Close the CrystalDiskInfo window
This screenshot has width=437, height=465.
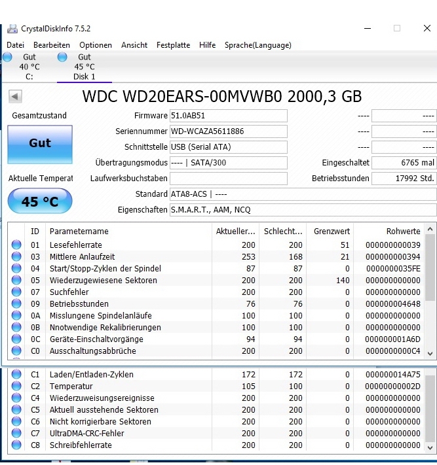tap(427, 29)
